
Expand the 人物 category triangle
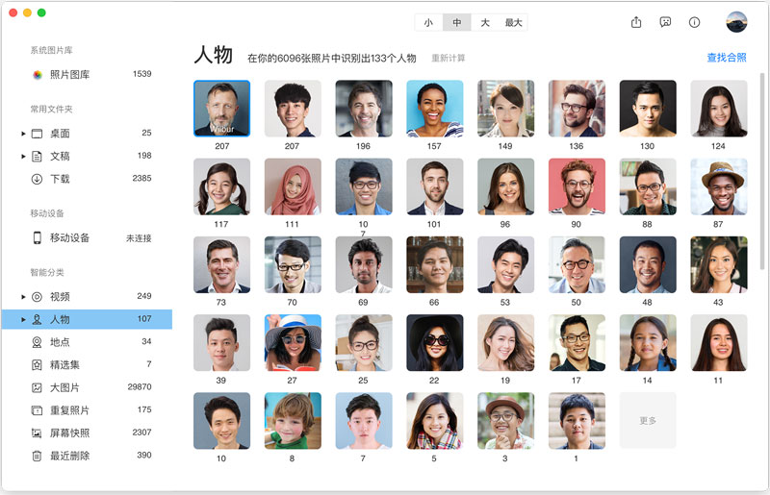(x=23, y=319)
